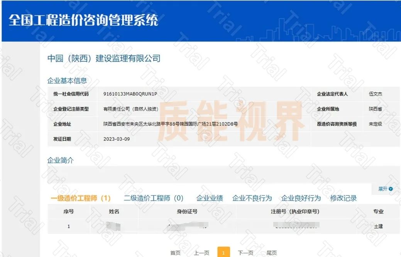The image size is (401, 257).
Task: Click the expand arrow icon next to 展开
Action: click(x=391, y=189)
